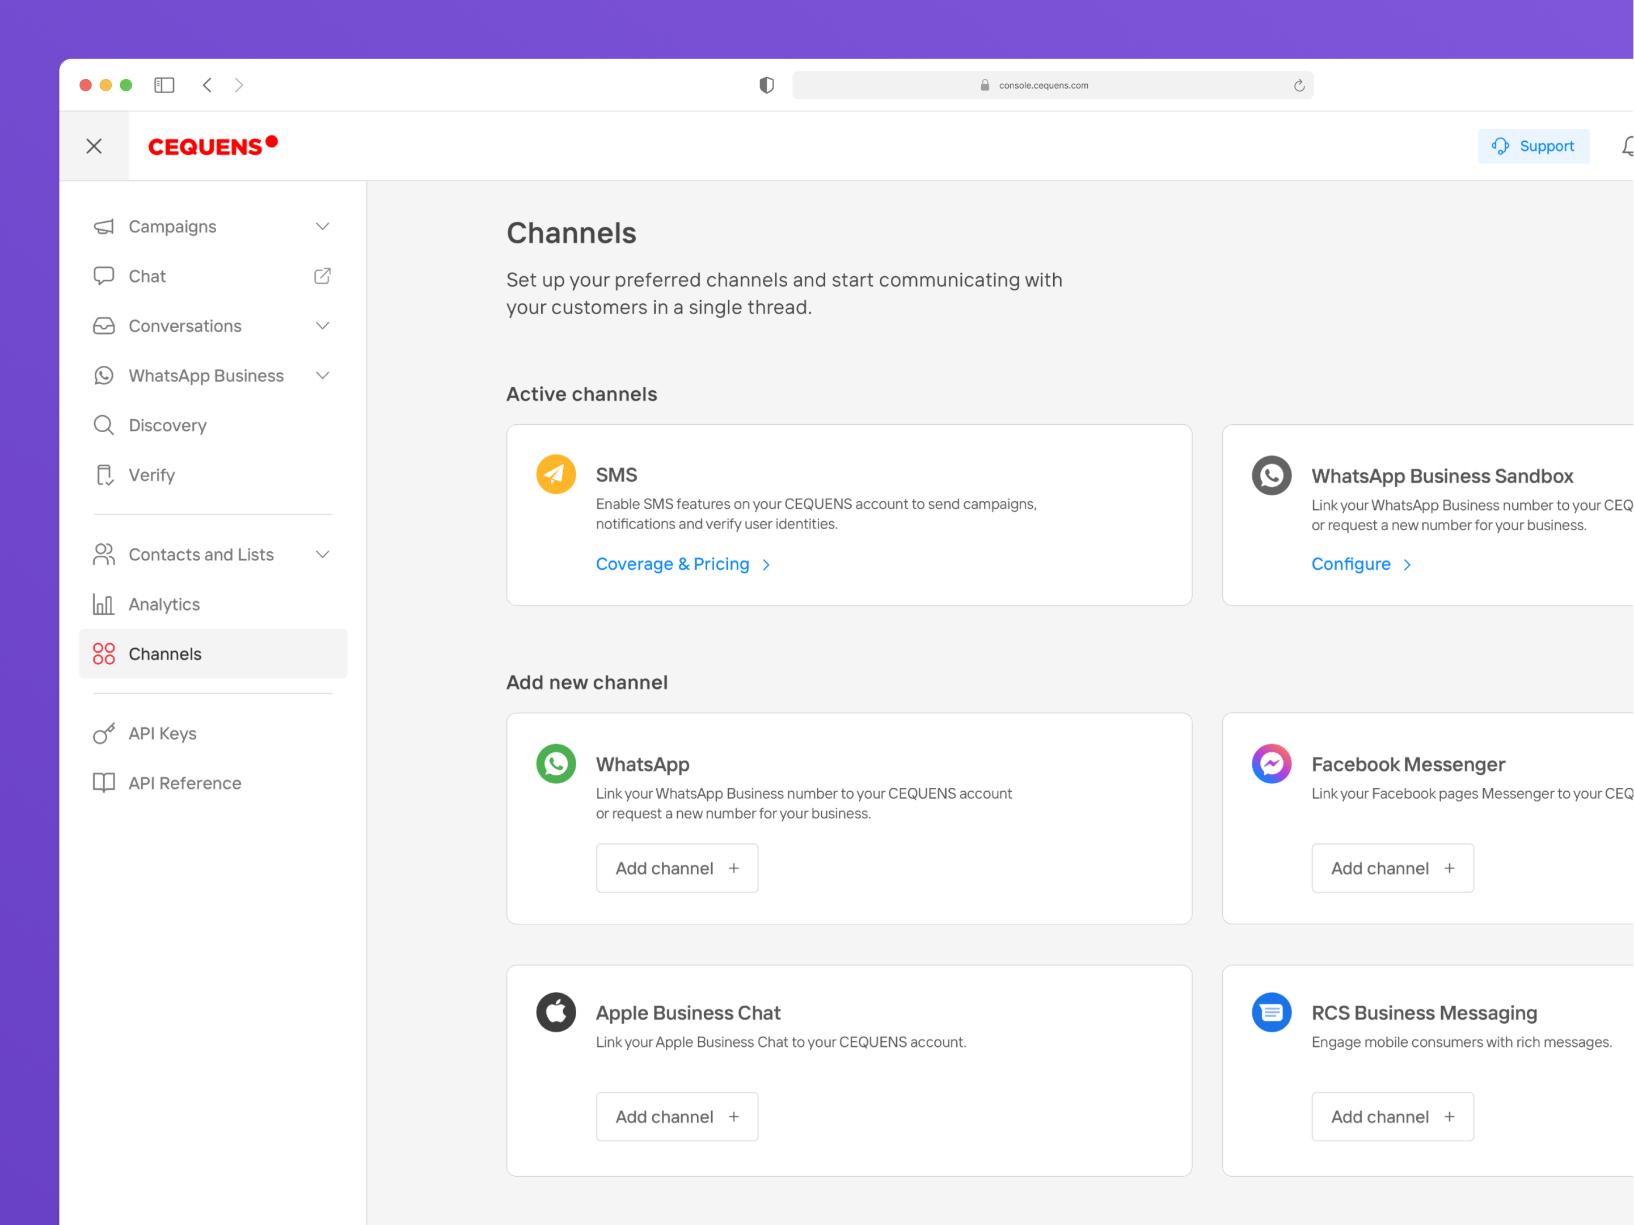Open the notifications bell
Viewport: 1634px width, 1225px height.
point(1627,146)
